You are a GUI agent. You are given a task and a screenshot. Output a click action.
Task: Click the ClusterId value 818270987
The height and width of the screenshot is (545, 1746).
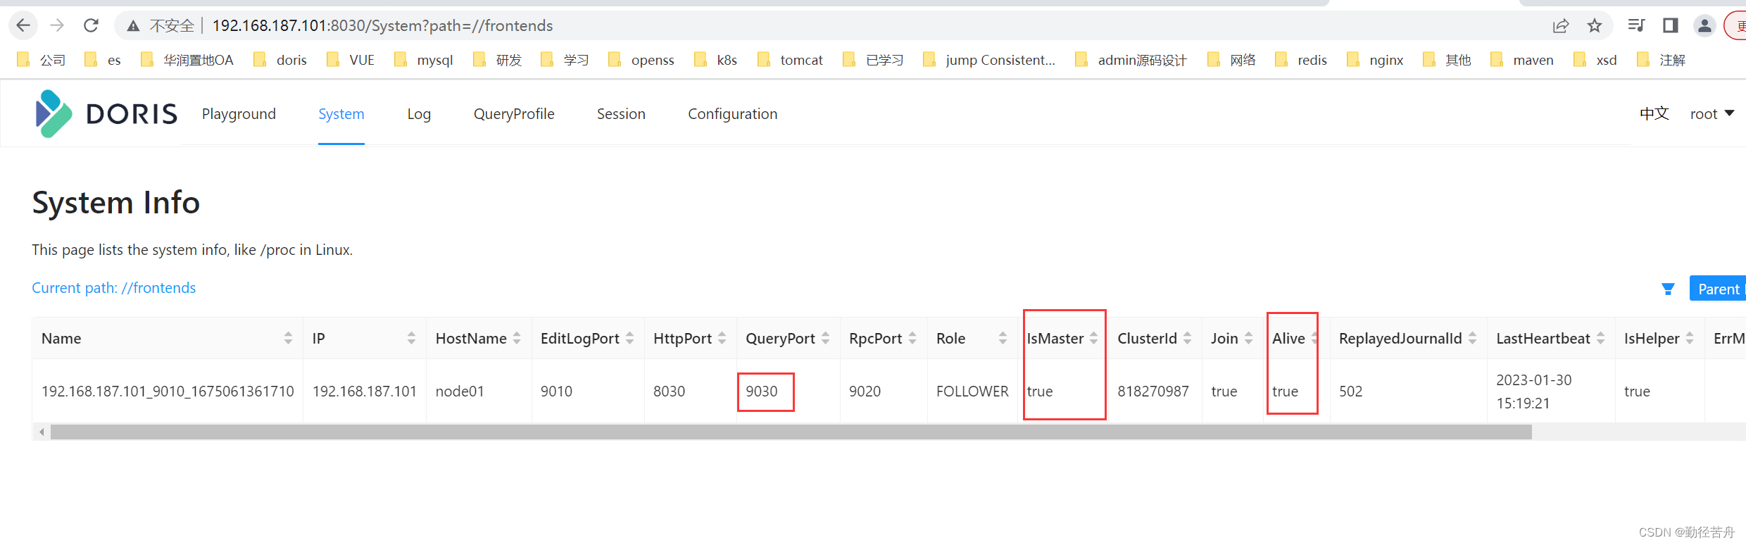[1153, 391]
